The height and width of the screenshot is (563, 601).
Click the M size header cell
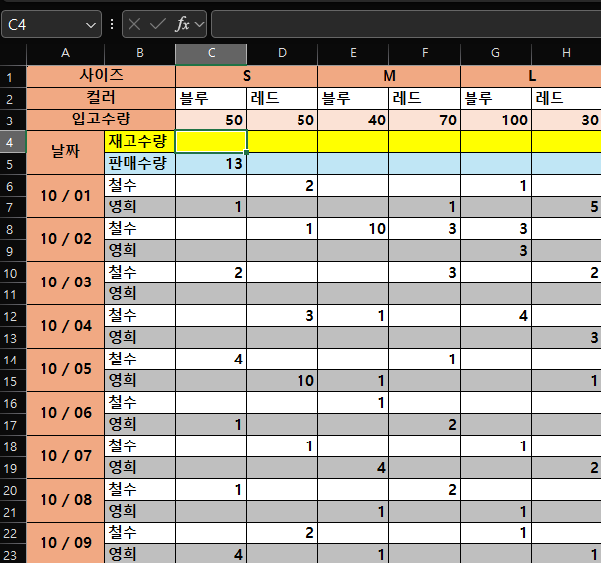[x=389, y=76]
